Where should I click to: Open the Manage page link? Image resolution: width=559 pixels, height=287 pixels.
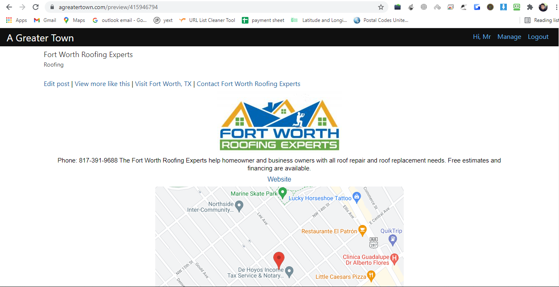click(x=509, y=37)
